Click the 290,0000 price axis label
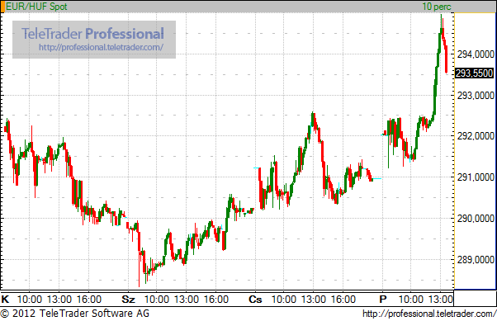497x321 pixels. pyautogui.click(x=476, y=219)
